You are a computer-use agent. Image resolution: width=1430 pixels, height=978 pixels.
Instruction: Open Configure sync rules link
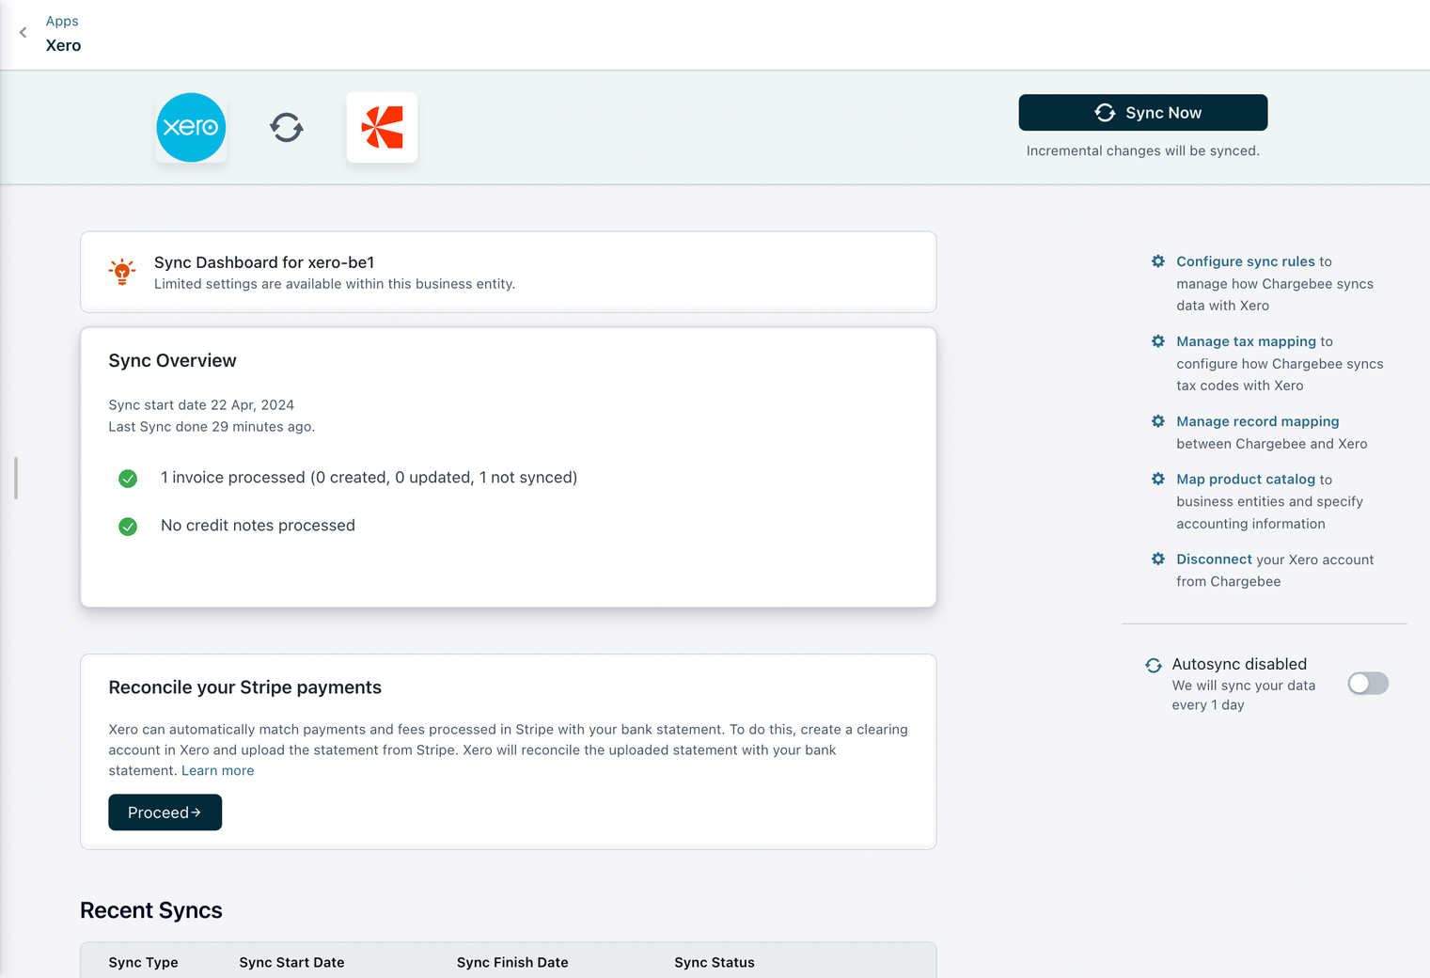click(1245, 261)
